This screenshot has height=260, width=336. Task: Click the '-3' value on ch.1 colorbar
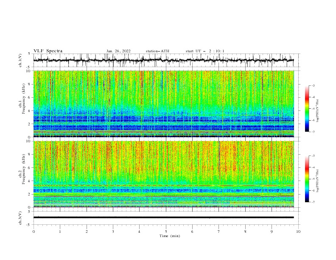coord(313,85)
